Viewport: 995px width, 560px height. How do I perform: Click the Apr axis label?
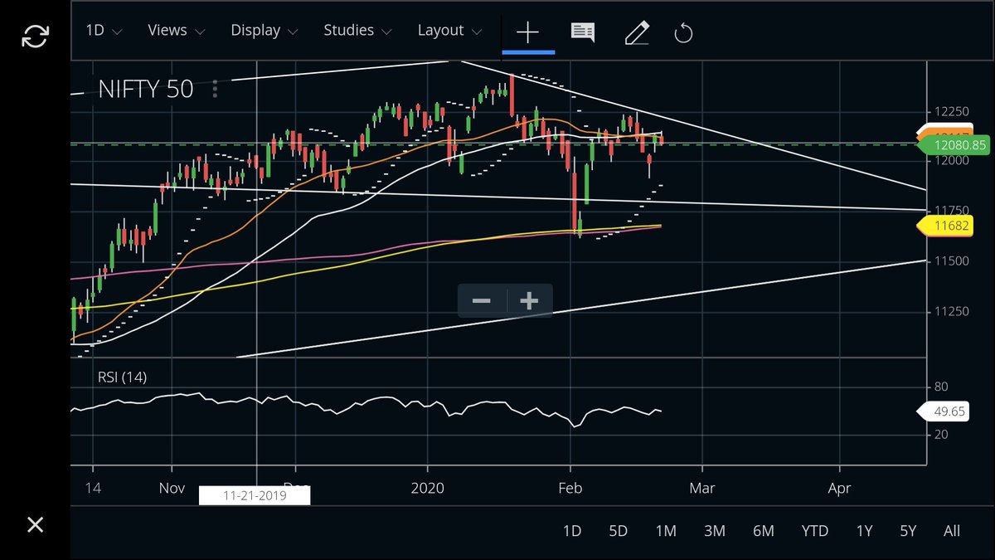click(x=840, y=488)
